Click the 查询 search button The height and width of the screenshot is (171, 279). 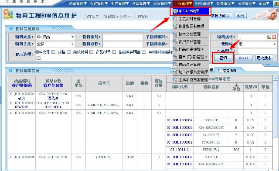tap(223, 58)
